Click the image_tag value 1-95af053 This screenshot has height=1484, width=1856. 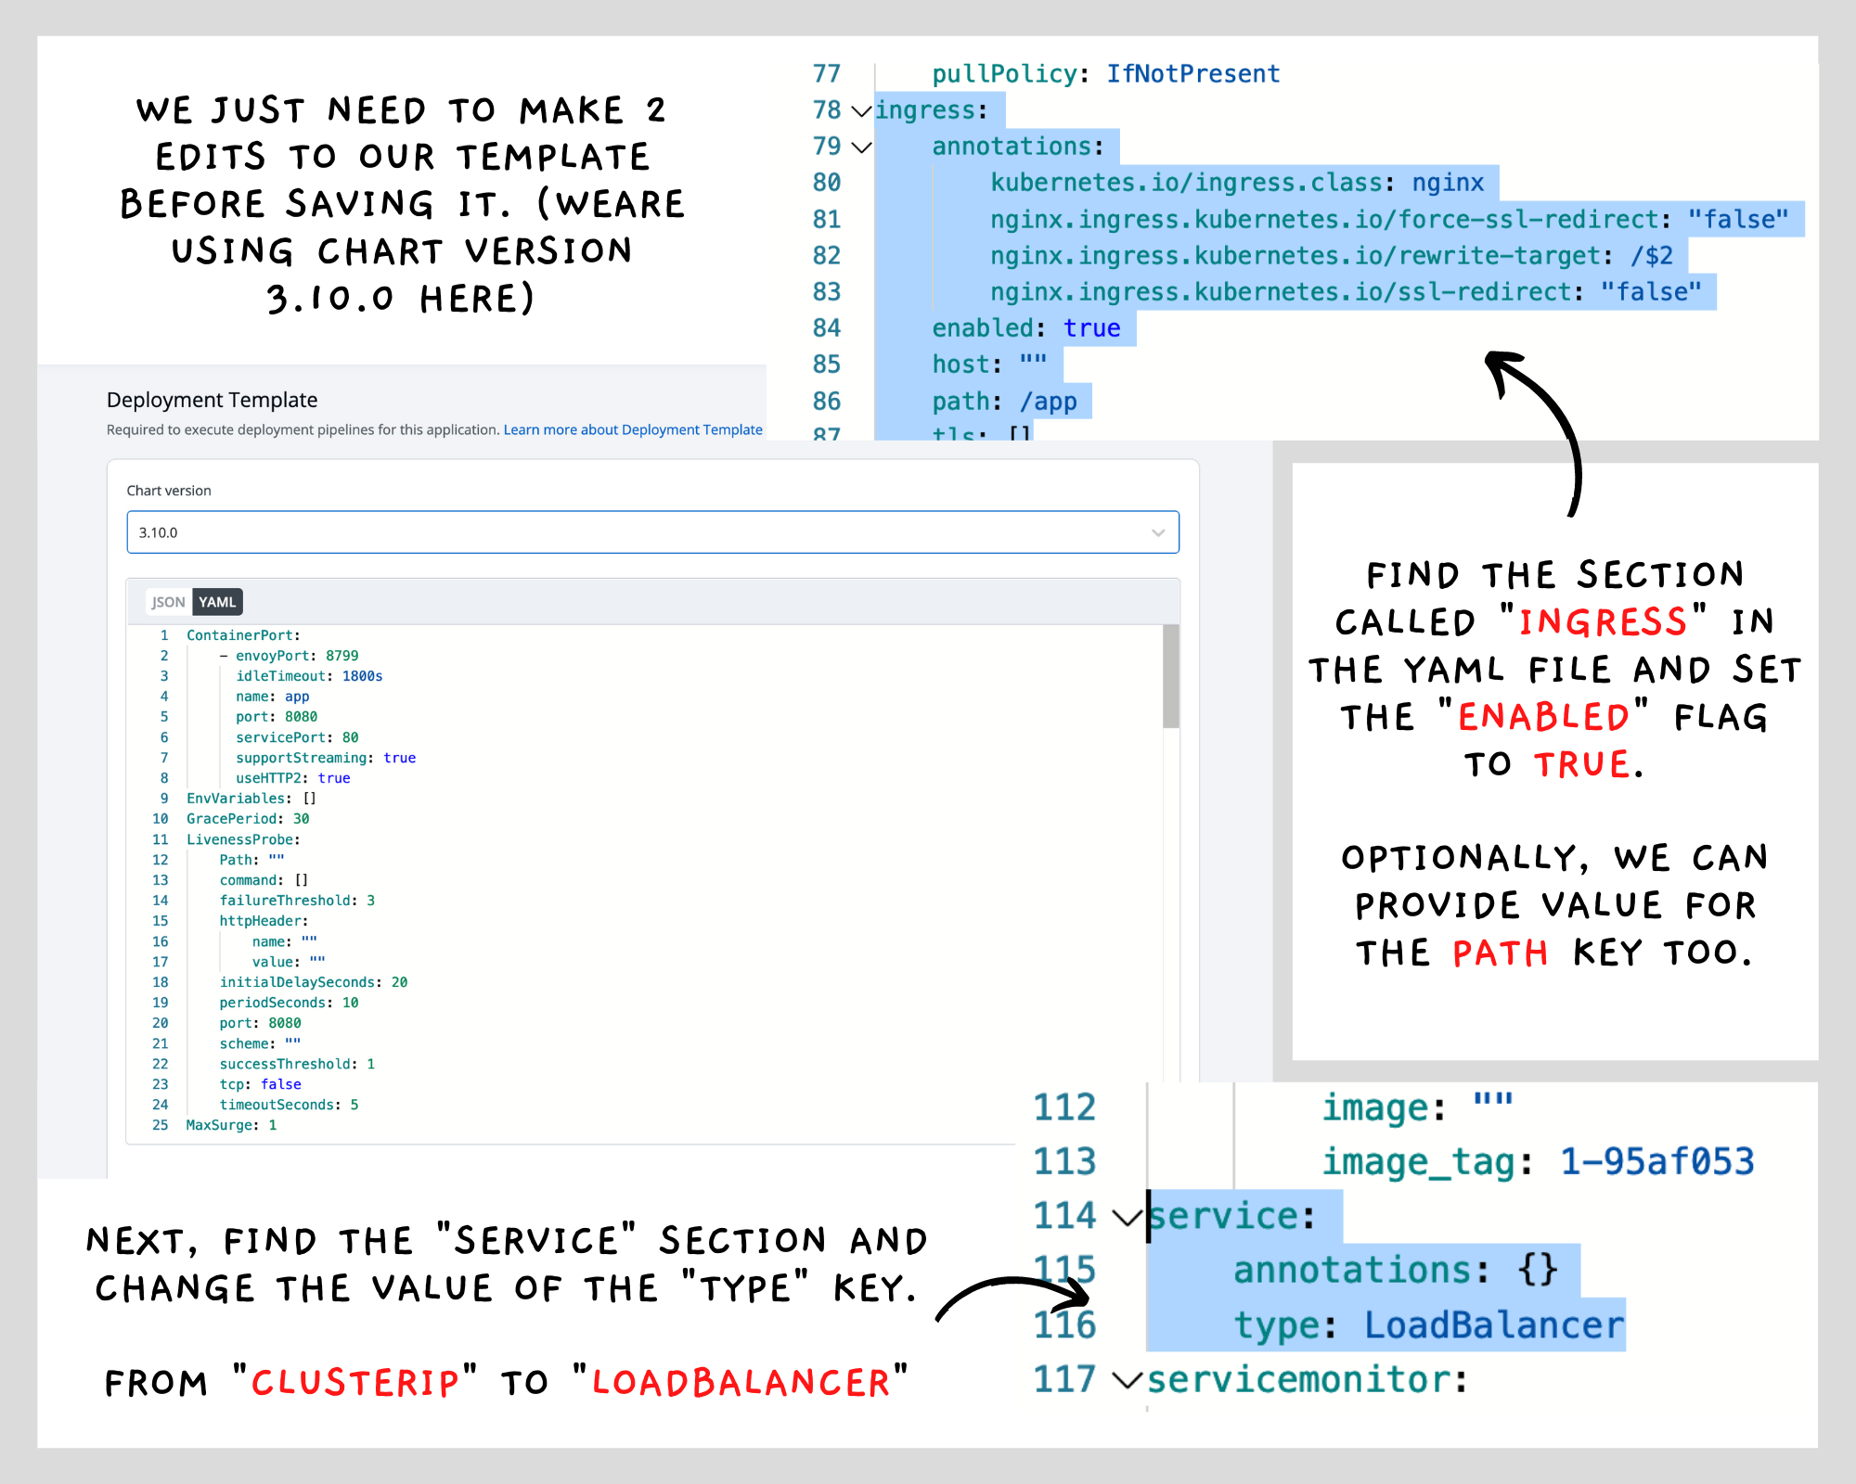point(1656,1161)
